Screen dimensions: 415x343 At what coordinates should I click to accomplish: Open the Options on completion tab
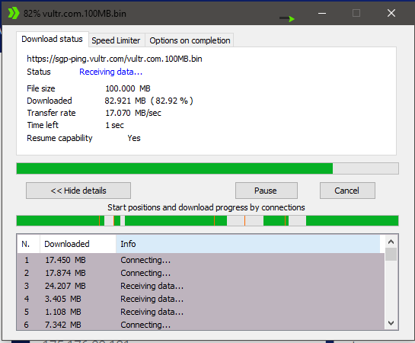tap(190, 40)
